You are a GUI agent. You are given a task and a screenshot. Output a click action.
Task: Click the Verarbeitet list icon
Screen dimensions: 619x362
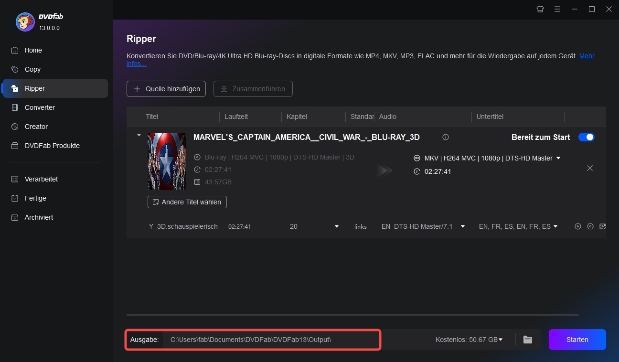click(15, 179)
